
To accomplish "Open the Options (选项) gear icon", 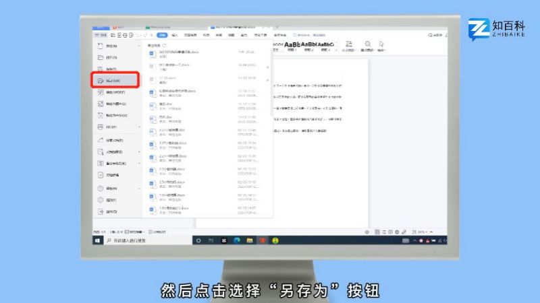I will point(100,200).
